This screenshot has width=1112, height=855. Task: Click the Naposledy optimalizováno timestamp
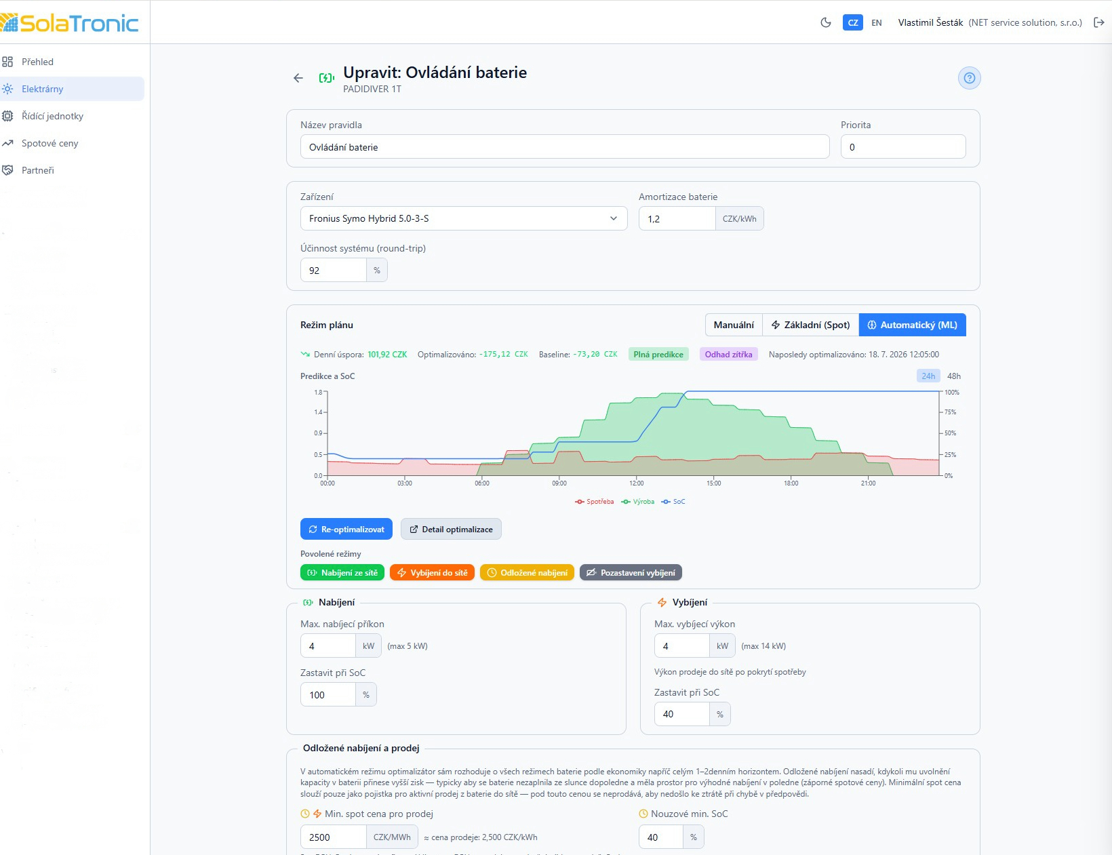click(854, 354)
